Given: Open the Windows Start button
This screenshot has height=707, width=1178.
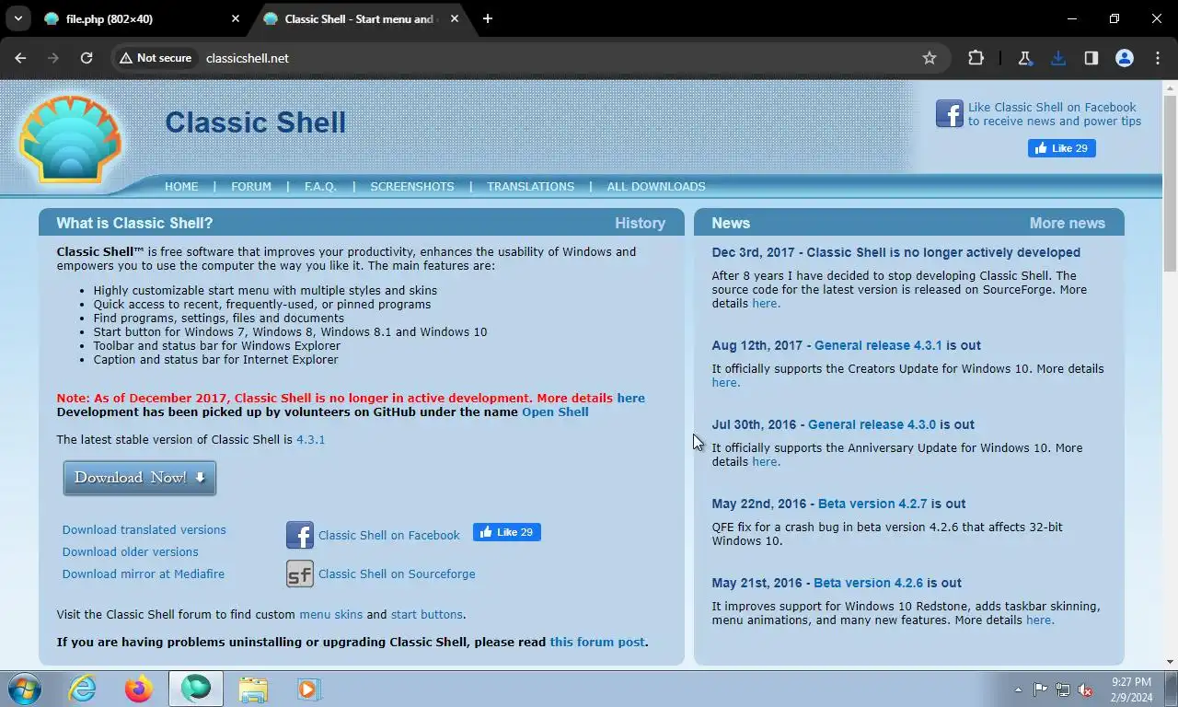Looking at the screenshot, I should [25, 689].
